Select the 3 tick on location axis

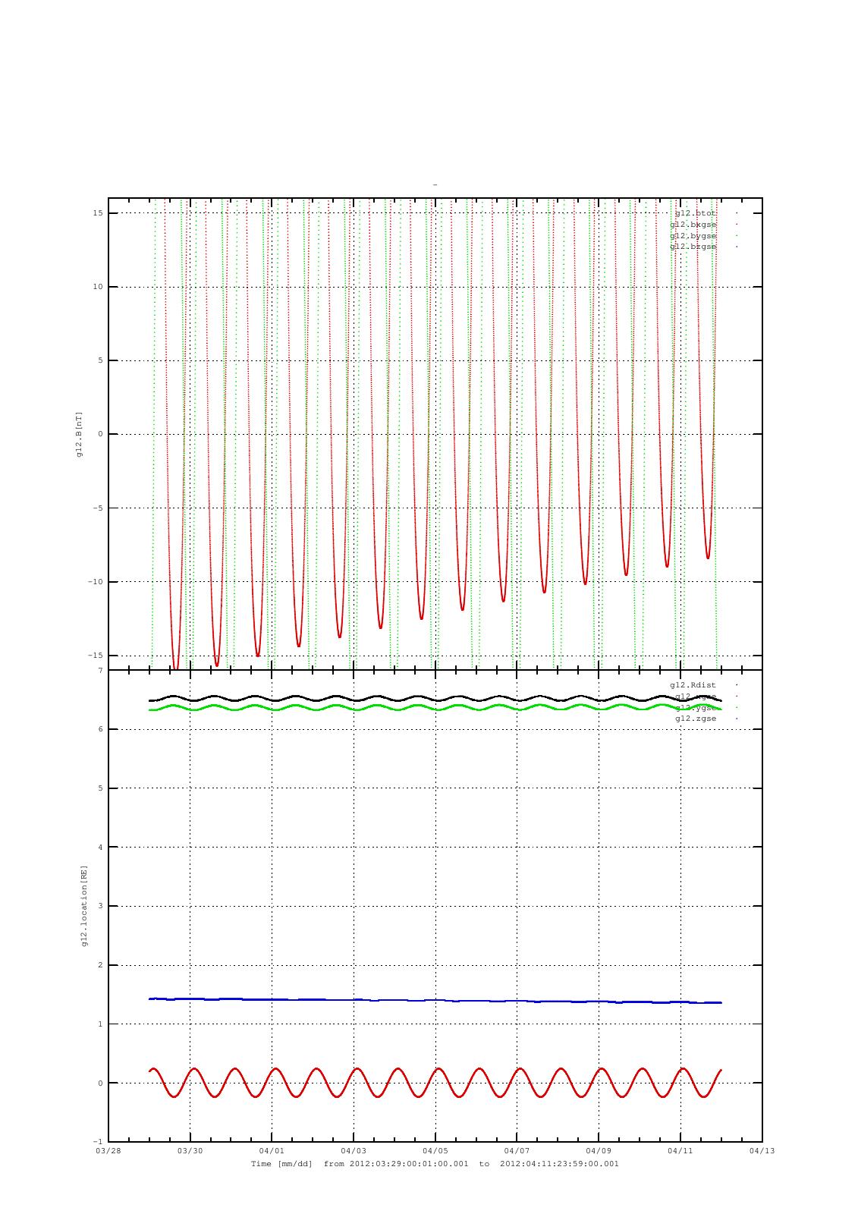coord(100,906)
